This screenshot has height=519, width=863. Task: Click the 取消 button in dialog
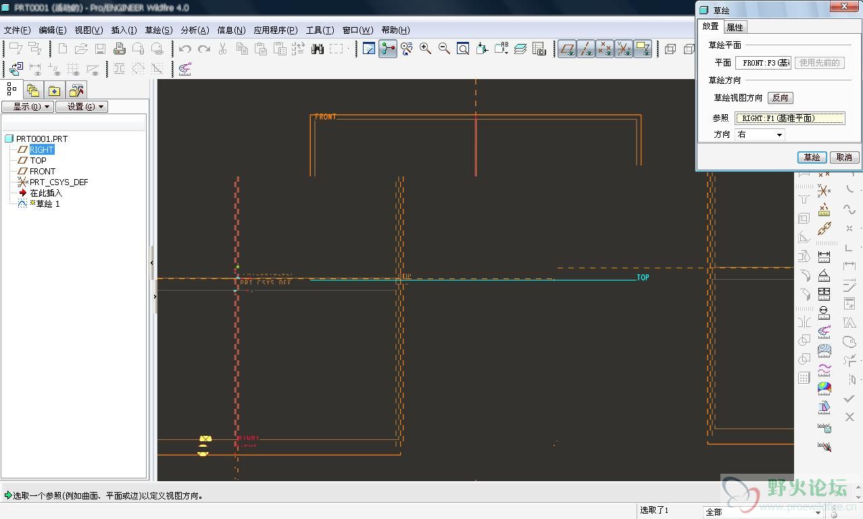(845, 157)
